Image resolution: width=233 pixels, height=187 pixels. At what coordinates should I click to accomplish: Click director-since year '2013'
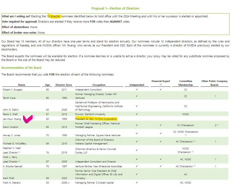tap(64, 127)
